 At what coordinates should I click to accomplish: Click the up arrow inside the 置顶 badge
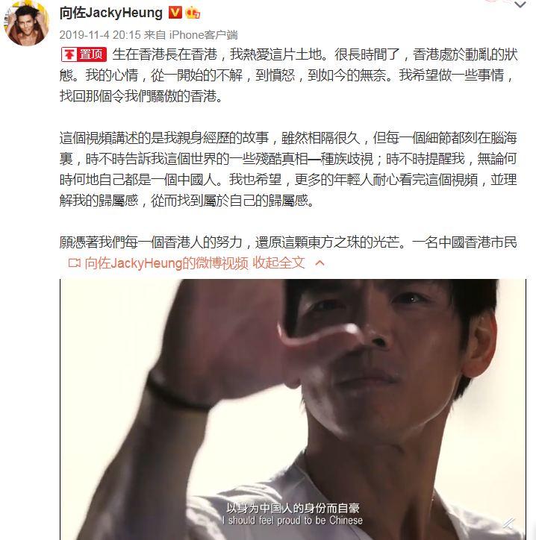tap(69, 54)
